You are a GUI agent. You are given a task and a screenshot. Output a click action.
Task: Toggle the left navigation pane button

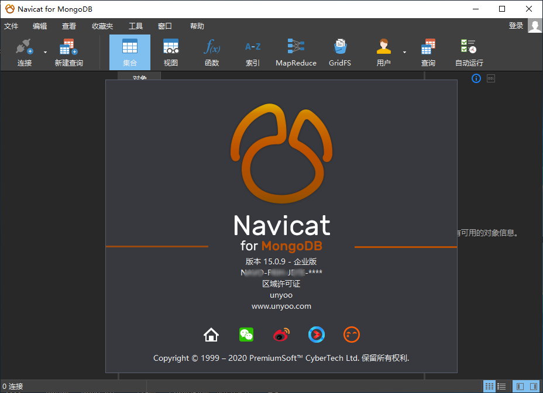(520, 386)
